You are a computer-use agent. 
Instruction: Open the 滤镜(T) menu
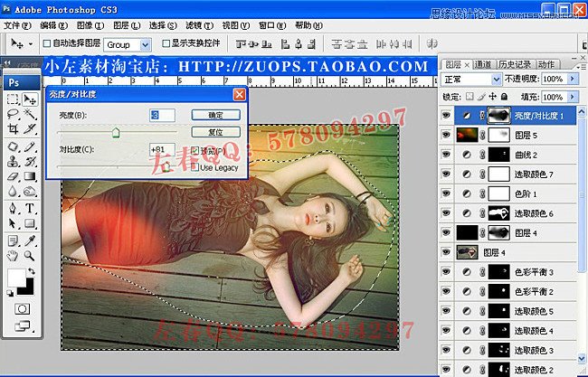(199, 25)
